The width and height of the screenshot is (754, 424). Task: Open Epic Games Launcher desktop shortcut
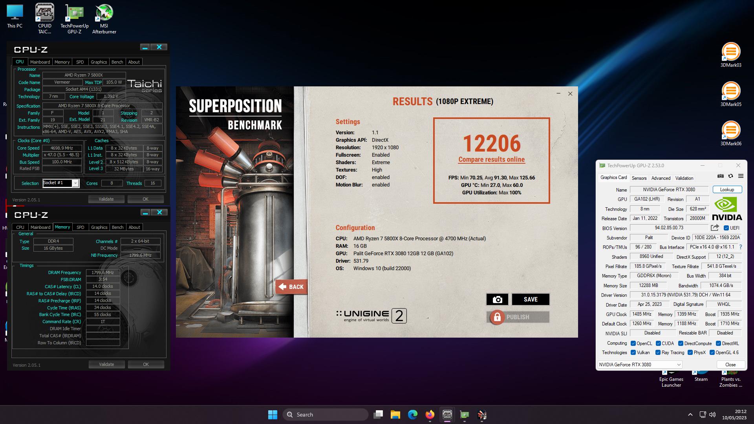(671, 379)
